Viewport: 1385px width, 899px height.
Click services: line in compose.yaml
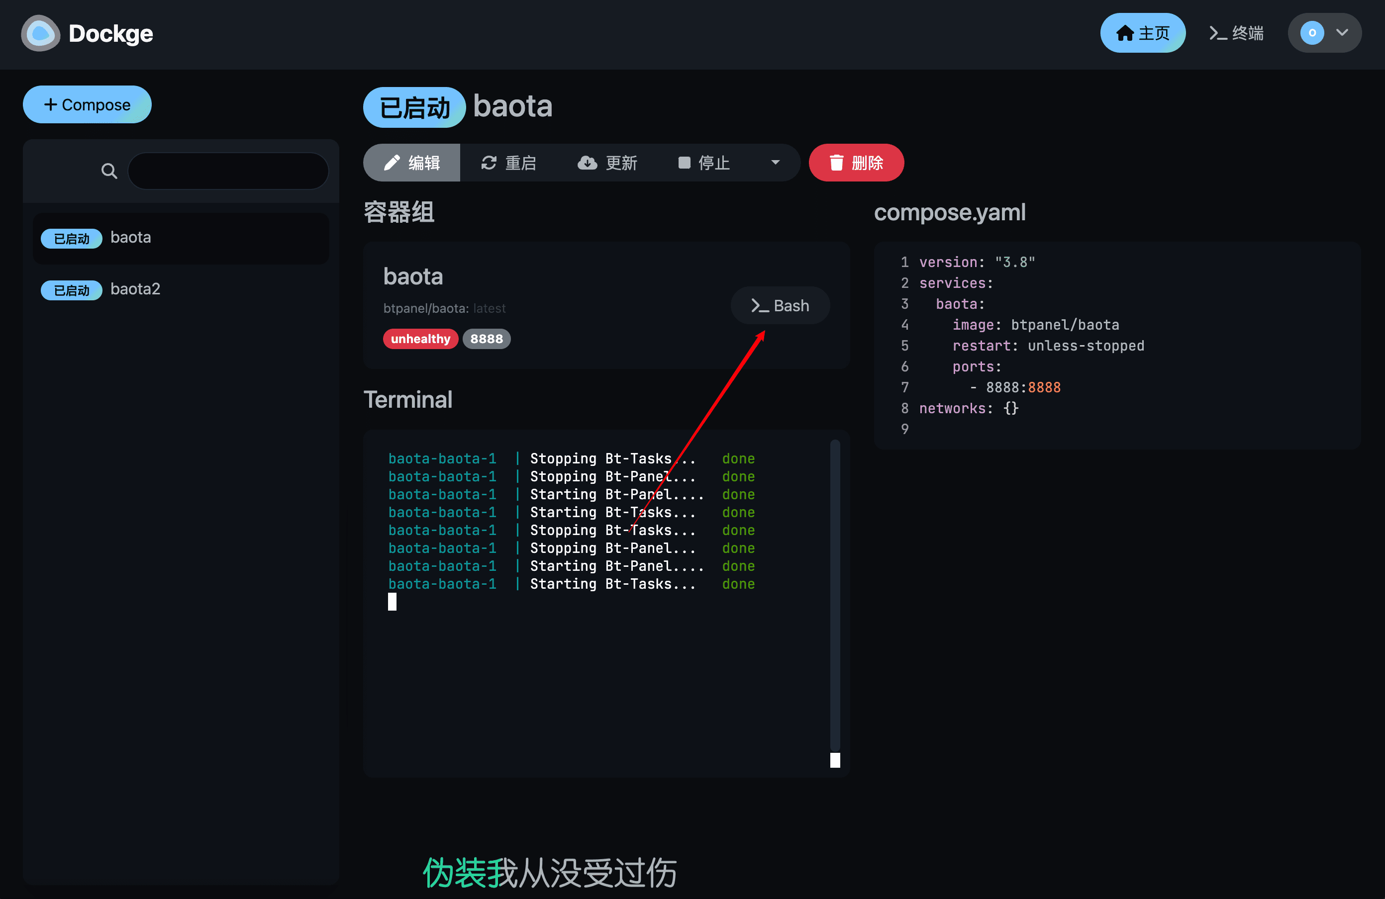click(956, 283)
